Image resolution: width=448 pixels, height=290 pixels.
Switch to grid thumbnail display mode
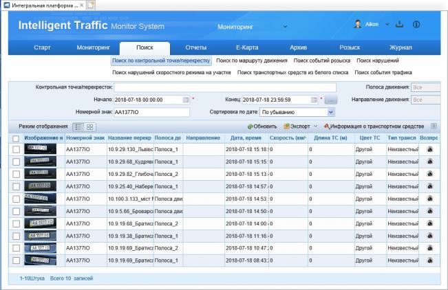click(89, 127)
